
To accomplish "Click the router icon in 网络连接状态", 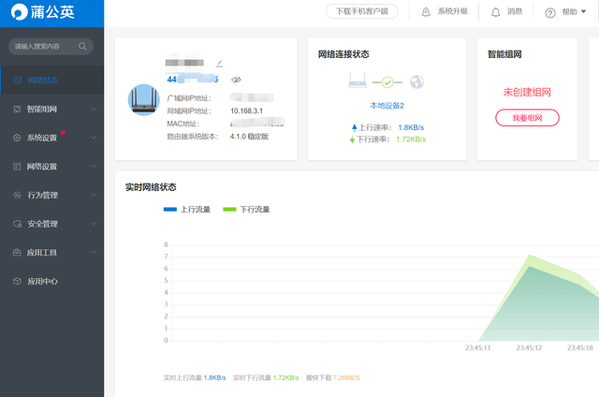I will (358, 81).
